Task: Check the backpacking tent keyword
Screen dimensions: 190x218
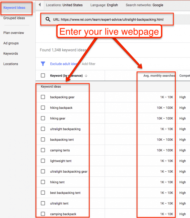Action: click(43, 140)
